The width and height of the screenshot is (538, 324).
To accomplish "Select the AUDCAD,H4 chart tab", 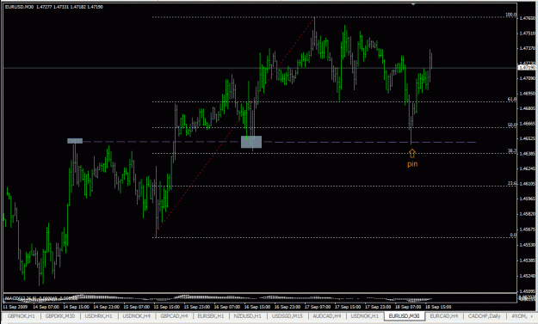I will (x=327, y=316).
